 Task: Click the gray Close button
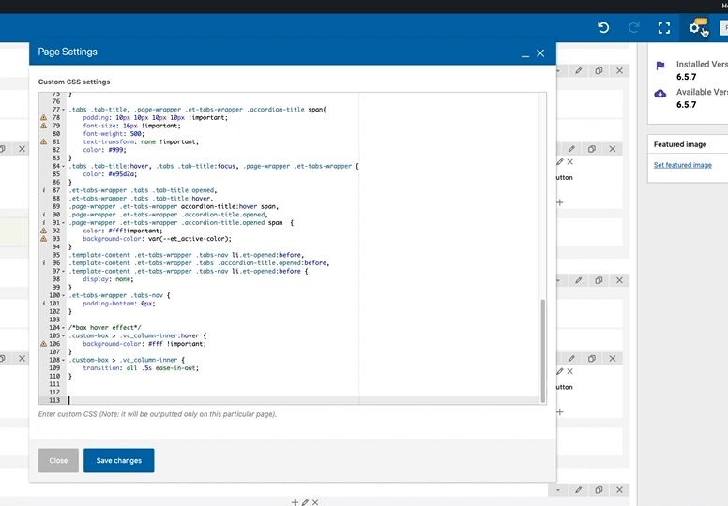pyautogui.click(x=58, y=460)
